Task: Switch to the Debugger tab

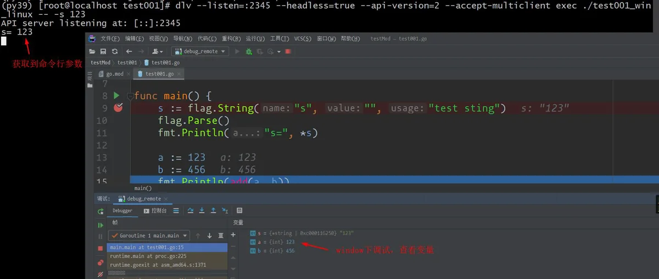Action: click(x=122, y=210)
